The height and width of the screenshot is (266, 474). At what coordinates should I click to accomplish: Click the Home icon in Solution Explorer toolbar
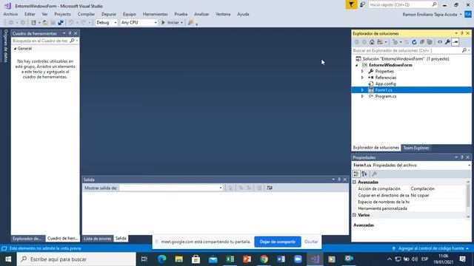click(x=372, y=42)
